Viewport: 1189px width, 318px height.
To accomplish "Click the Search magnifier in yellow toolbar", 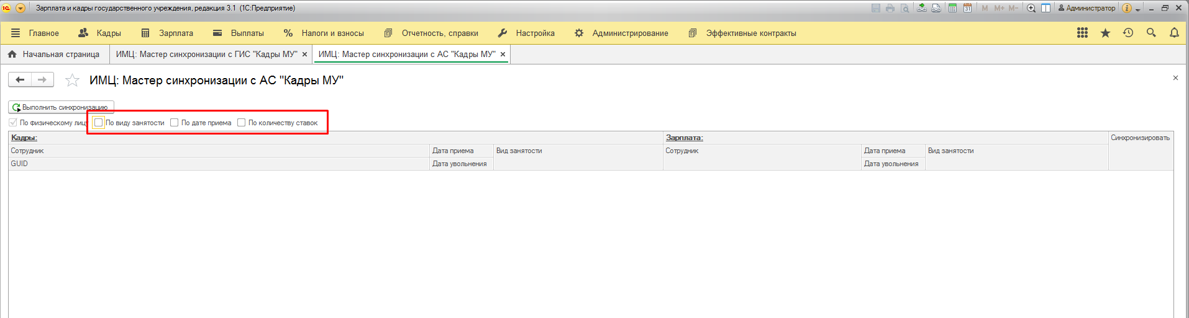I will [1151, 33].
